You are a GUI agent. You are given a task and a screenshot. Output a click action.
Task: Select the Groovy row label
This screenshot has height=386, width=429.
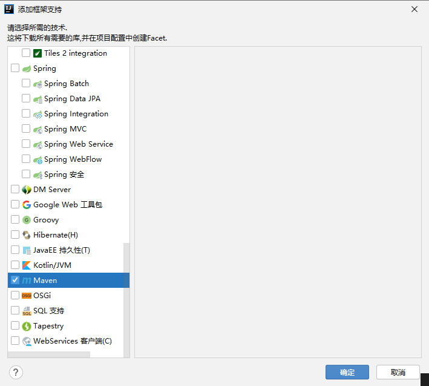pyautogui.click(x=46, y=220)
